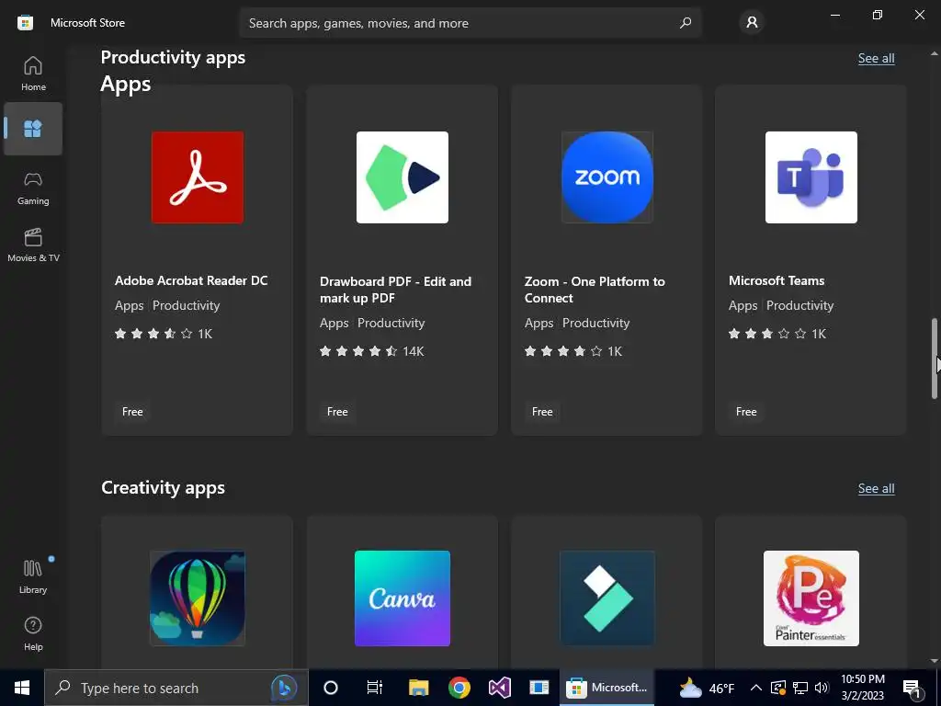This screenshot has width=941, height=706.
Task: Open the notification center icon
Action: pyautogui.click(x=913, y=688)
